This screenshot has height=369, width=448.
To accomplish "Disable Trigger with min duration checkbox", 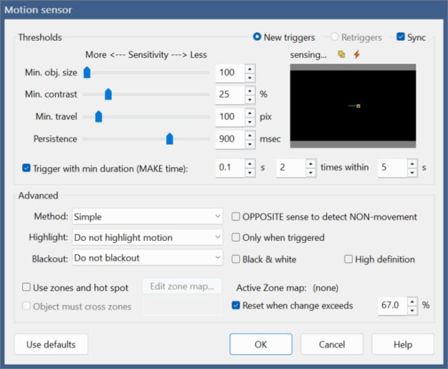I will tap(27, 167).
